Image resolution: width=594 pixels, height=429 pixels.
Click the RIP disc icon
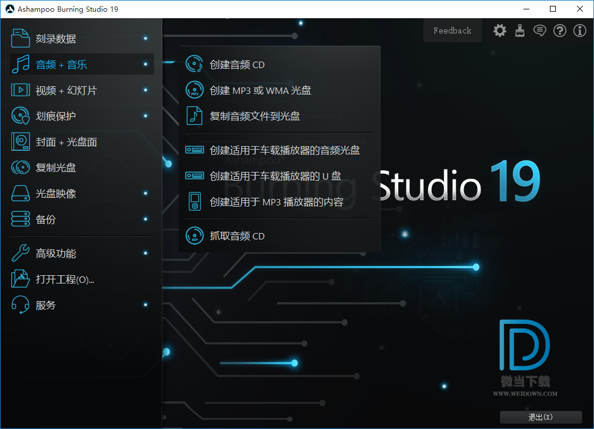pyautogui.click(x=194, y=235)
